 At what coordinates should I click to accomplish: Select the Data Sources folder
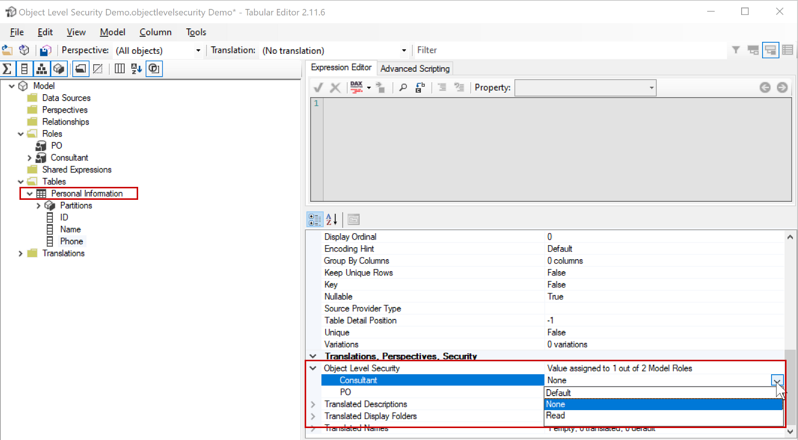pyautogui.click(x=66, y=98)
